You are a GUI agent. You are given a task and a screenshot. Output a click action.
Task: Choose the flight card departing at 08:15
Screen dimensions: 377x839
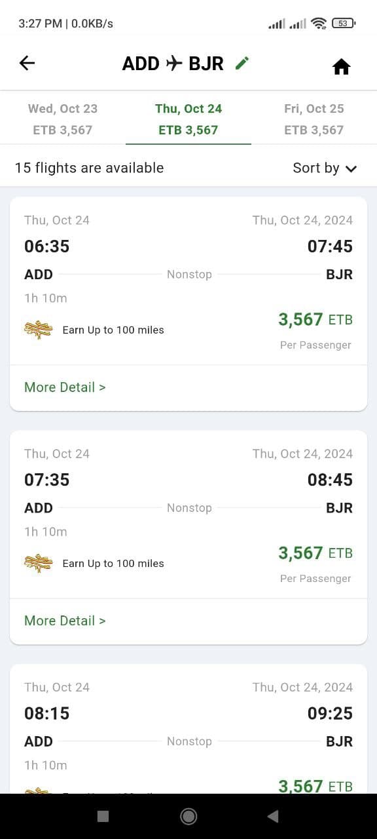[188, 729]
